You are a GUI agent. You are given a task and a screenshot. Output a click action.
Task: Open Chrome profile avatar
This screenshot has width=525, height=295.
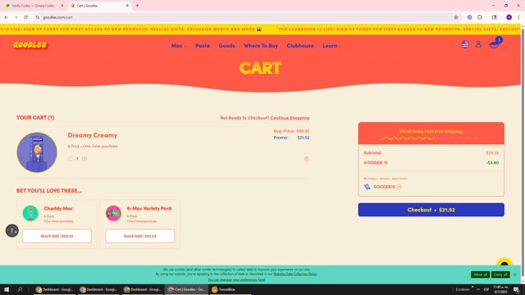pyautogui.click(x=509, y=17)
